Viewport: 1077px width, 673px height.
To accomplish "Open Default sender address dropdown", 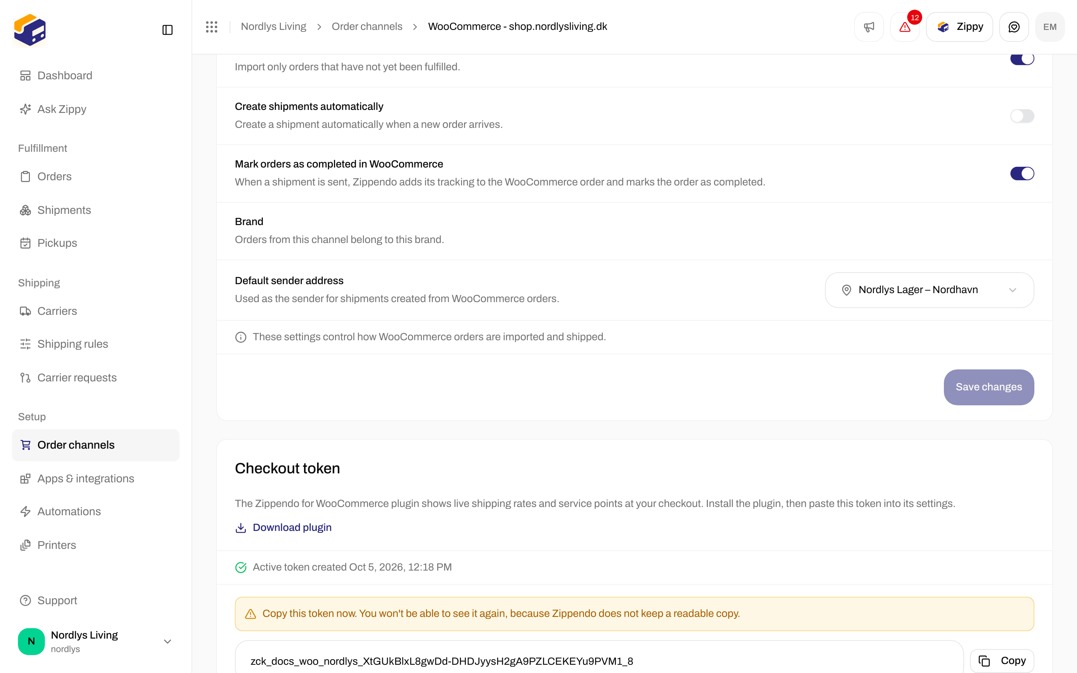I will [x=929, y=290].
